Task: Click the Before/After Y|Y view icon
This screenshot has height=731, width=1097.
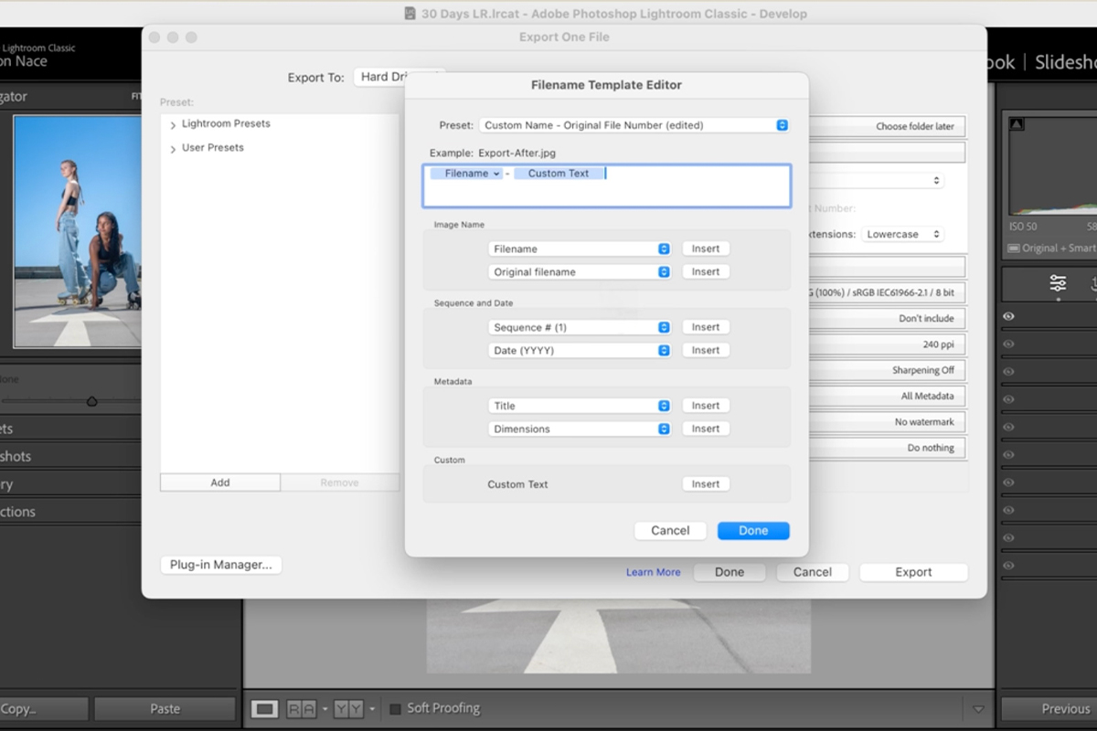Action: (347, 708)
